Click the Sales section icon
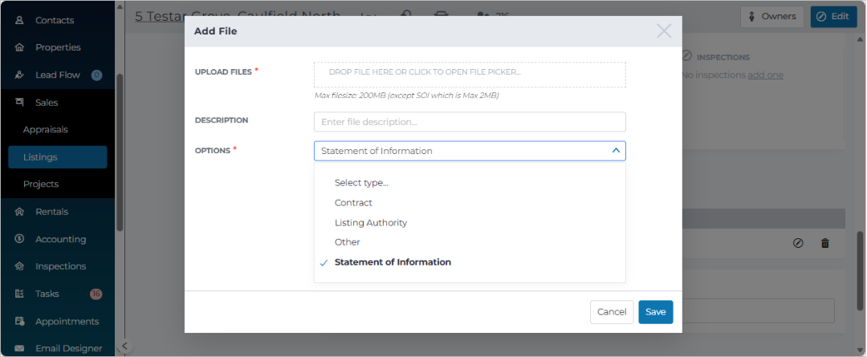 (x=19, y=102)
